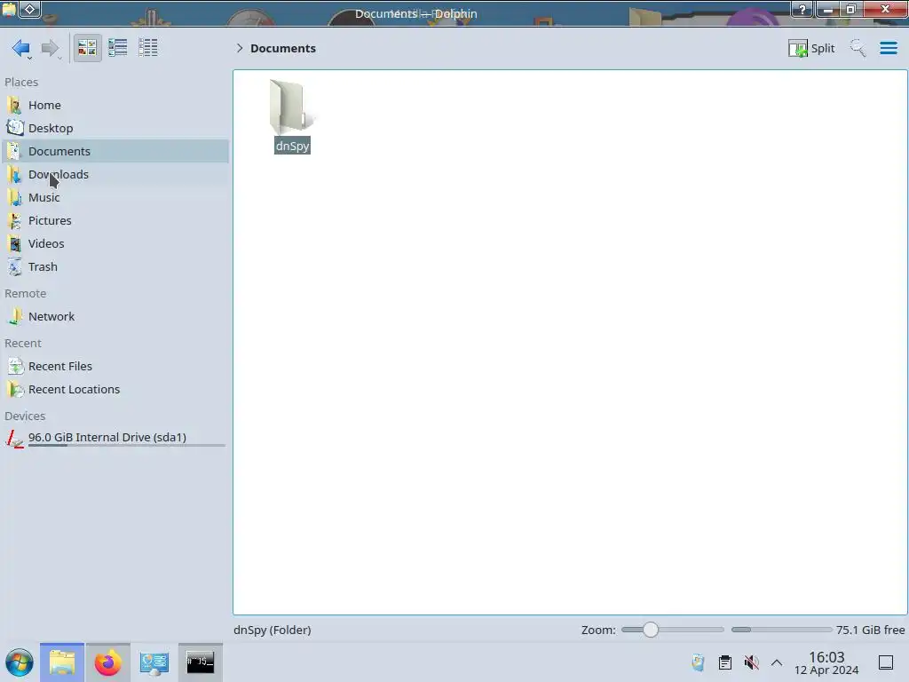The image size is (909, 682).
Task: Launch Firefox from the taskbar
Action: [107, 662]
